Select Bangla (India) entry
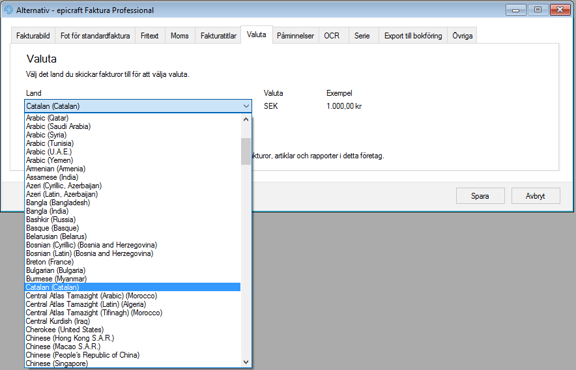Image resolution: width=576 pixels, height=370 pixels. pos(133,211)
